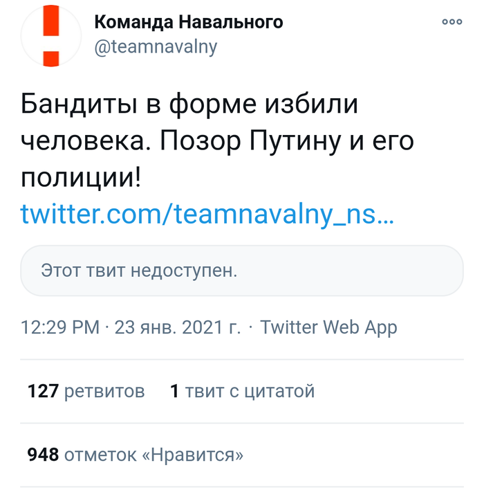This screenshot has width=484, height=492.
Task: Open the Twitter Web App source link
Action: pos(328,327)
